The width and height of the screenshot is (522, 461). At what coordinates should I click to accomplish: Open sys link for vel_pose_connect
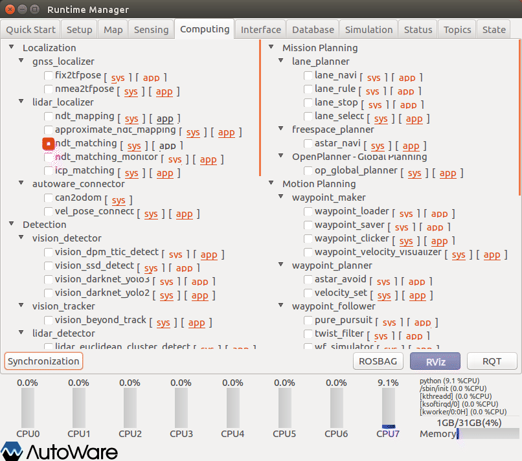tap(151, 214)
